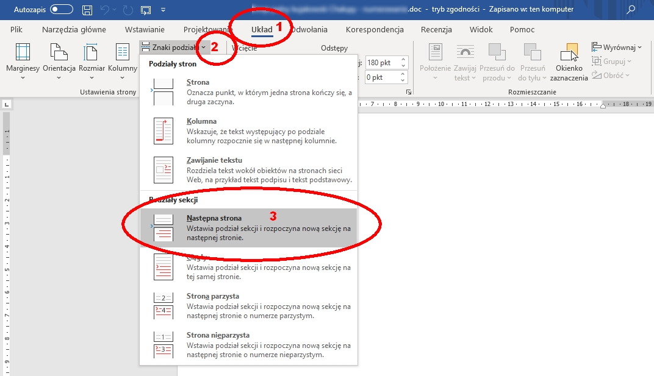Expand the Marginesy dropdown arrow

[23, 77]
